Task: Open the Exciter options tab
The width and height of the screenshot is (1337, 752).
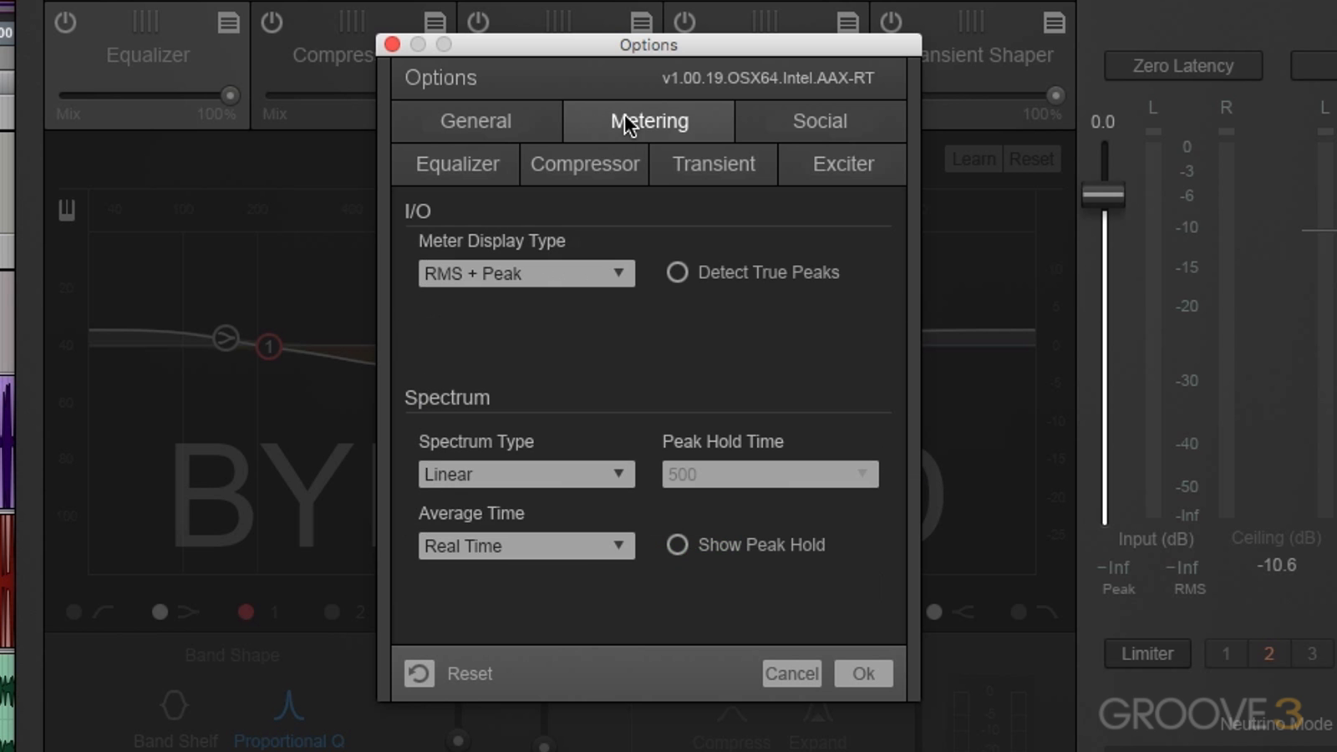Action: (x=842, y=164)
